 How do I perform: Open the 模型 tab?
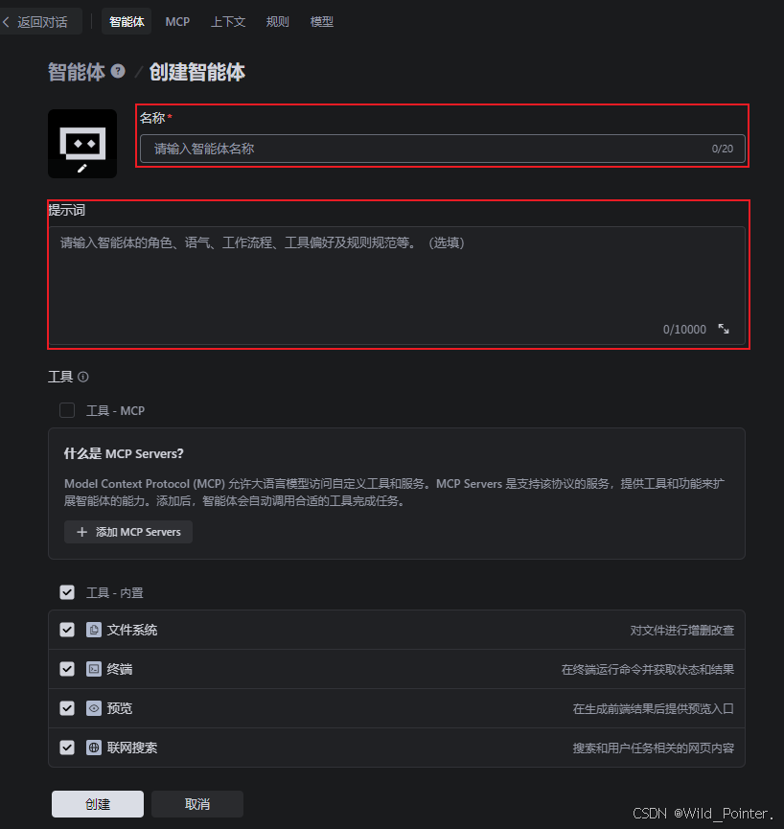click(x=321, y=22)
